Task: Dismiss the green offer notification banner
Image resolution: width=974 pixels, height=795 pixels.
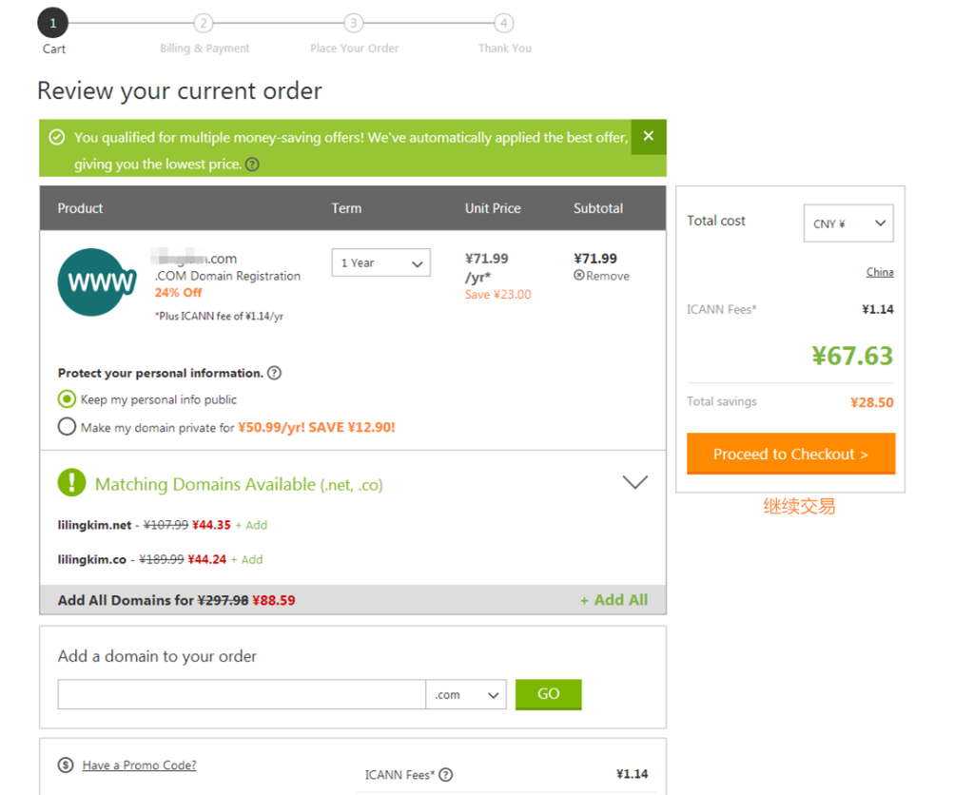Action: point(648,136)
